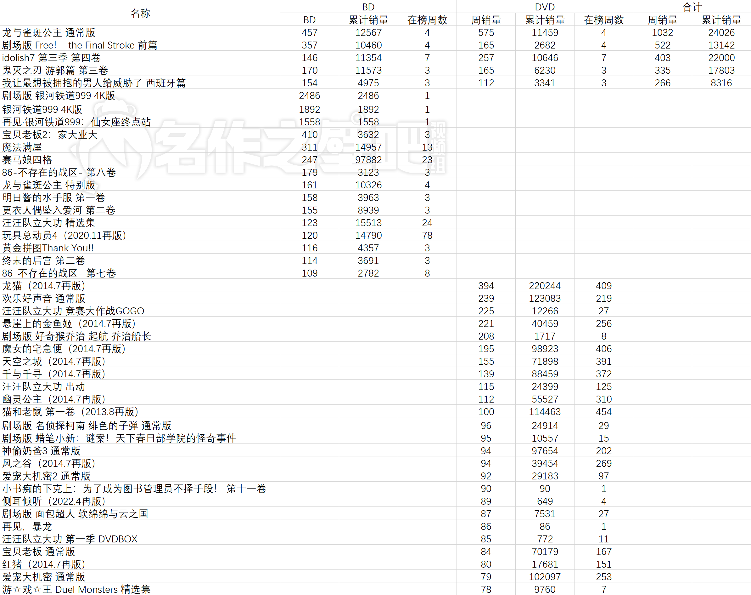Select 终末的后宫 第二卷

(x=44, y=260)
